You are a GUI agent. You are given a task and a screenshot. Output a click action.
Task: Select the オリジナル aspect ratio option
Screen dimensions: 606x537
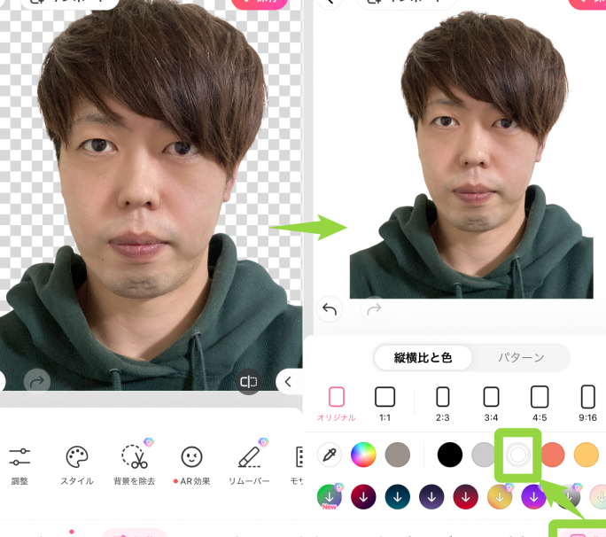(x=337, y=404)
